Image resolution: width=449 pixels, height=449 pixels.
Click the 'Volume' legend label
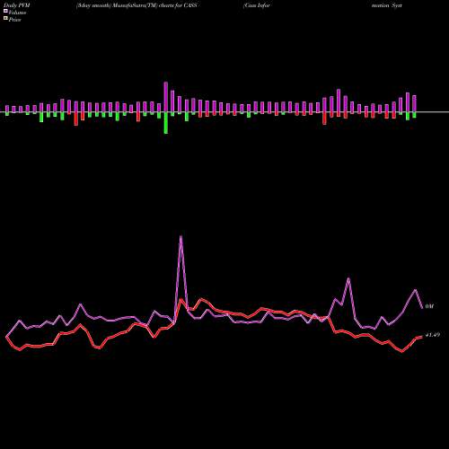(17, 13)
